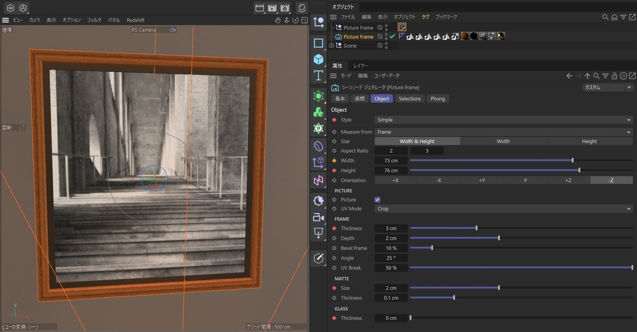This screenshot has width=637, height=332.
Task: Click the viewport dolly arrows icon
Action: [286, 20]
